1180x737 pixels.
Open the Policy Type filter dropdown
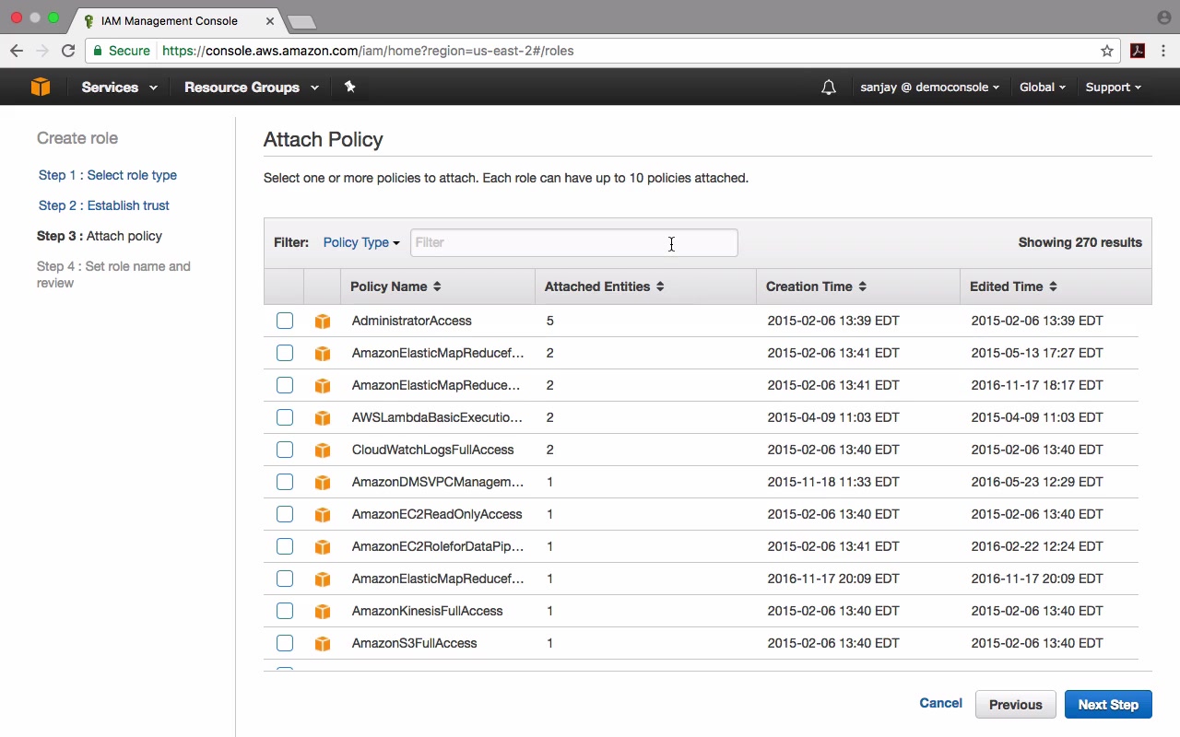point(360,242)
